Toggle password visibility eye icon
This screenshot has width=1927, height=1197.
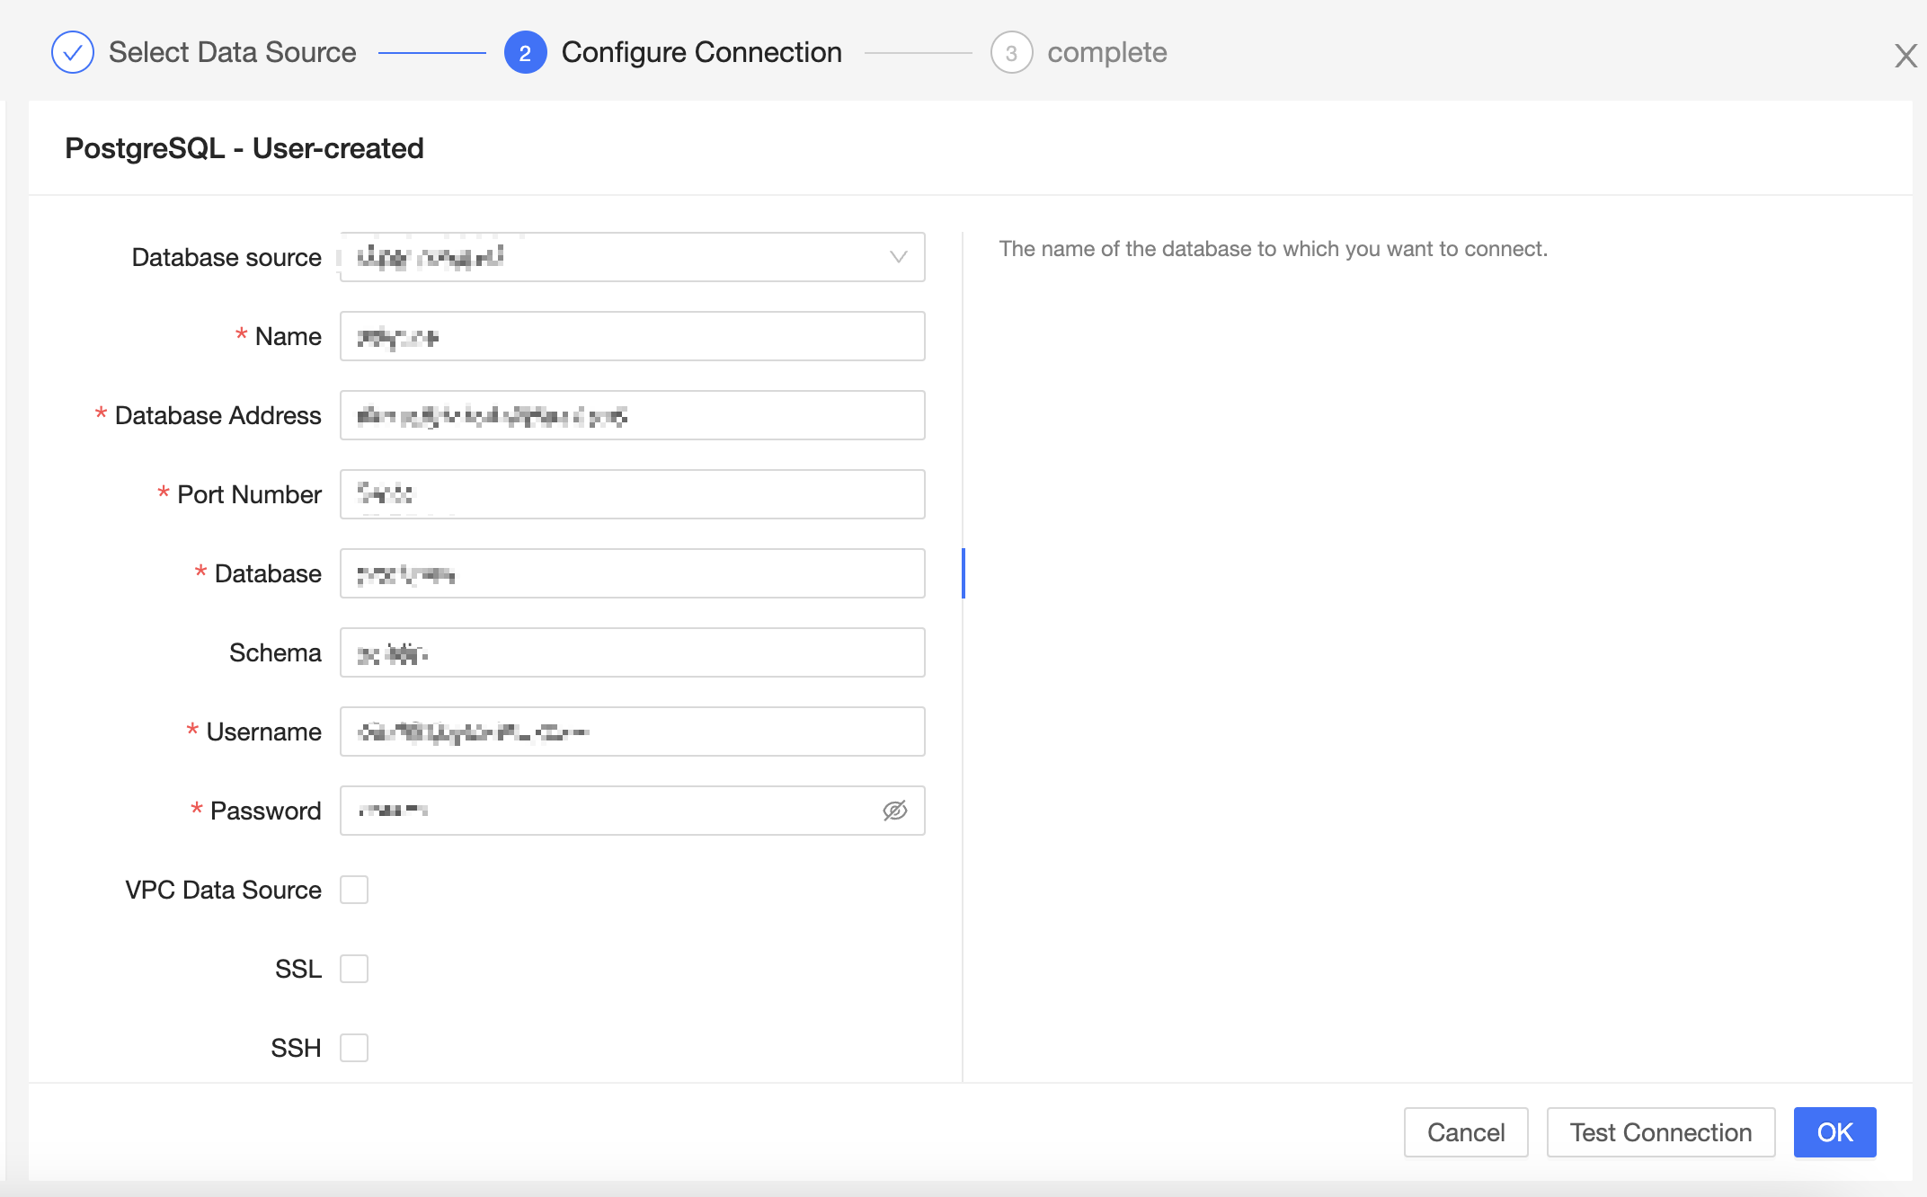click(894, 811)
